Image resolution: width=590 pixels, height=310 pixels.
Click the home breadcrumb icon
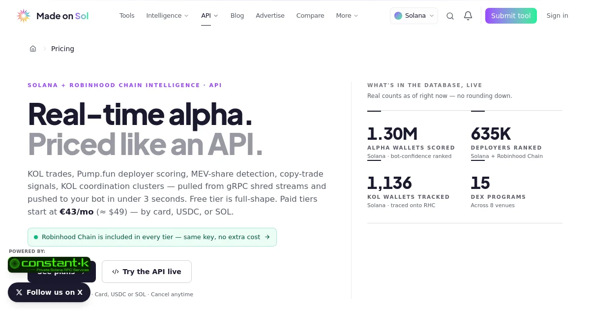click(x=33, y=49)
